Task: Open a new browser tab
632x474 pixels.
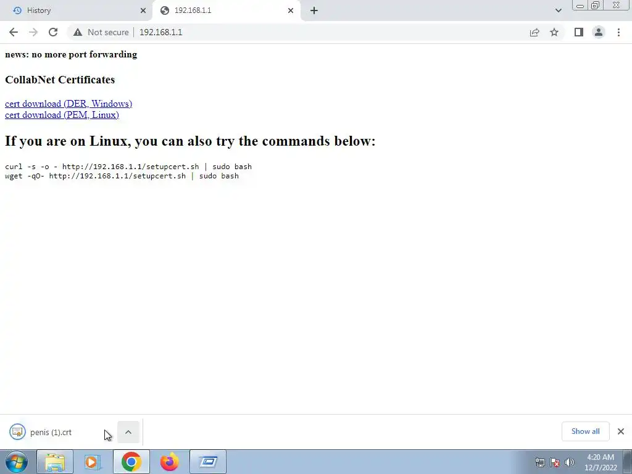Action: 314,10
